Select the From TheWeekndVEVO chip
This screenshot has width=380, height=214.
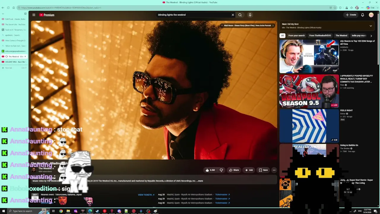[x=320, y=36]
